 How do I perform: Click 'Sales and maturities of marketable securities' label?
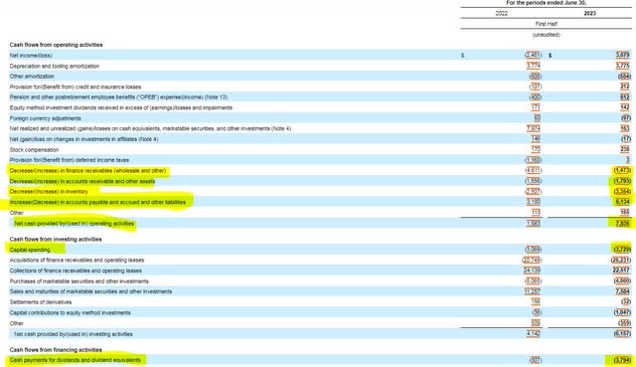pyautogui.click(x=90, y=291)
